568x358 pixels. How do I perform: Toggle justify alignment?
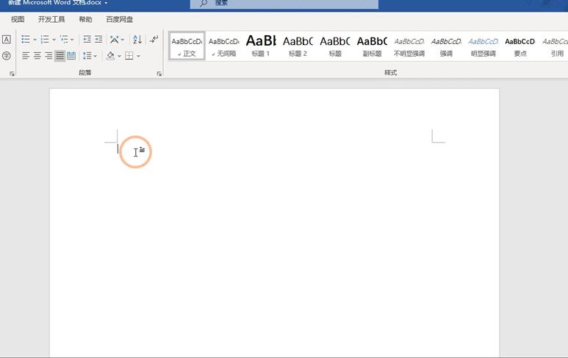click(x=60, y=56)
